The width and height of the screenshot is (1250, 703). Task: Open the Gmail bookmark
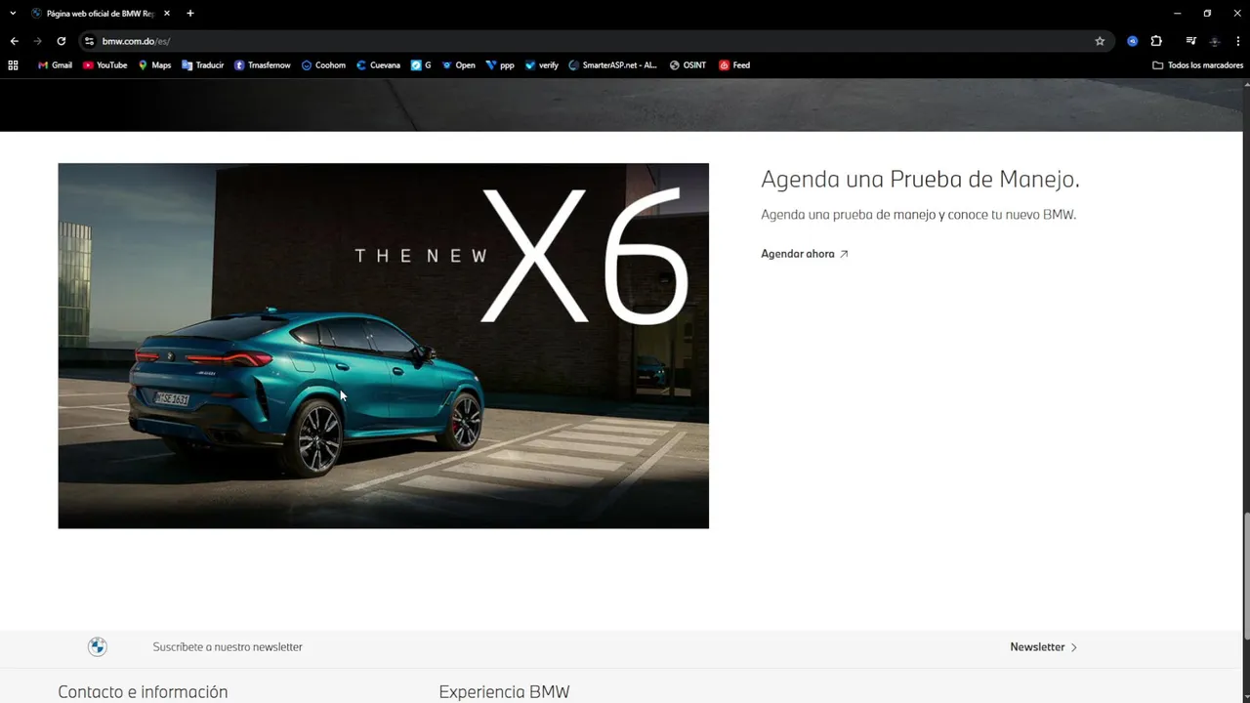coord(55,65)
